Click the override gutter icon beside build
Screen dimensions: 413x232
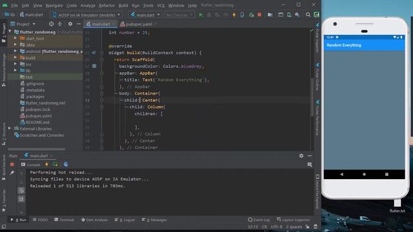(x=94, y=53)
